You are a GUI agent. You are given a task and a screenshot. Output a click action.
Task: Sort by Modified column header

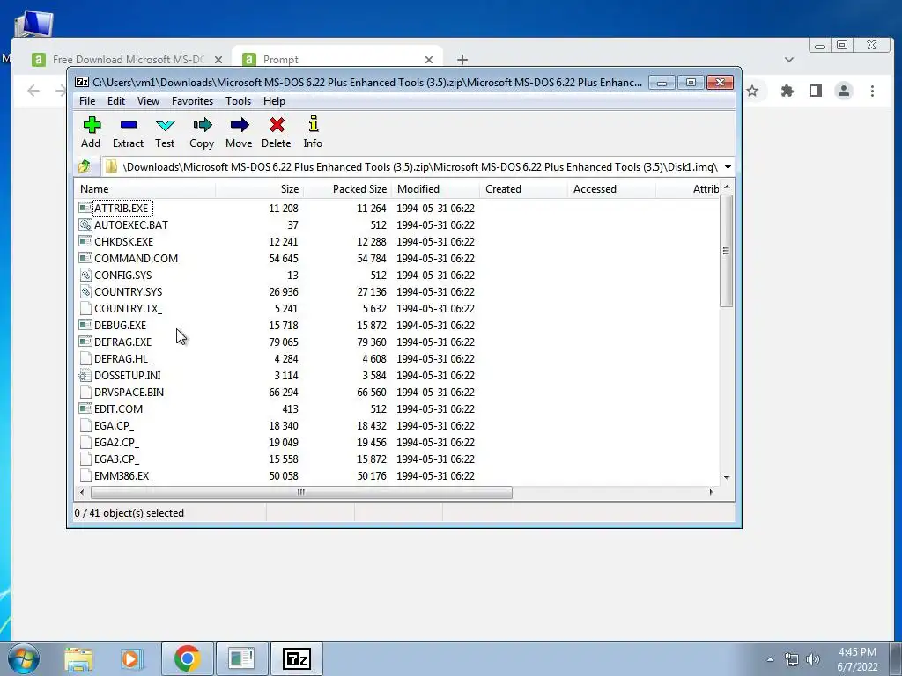(435, 189)
